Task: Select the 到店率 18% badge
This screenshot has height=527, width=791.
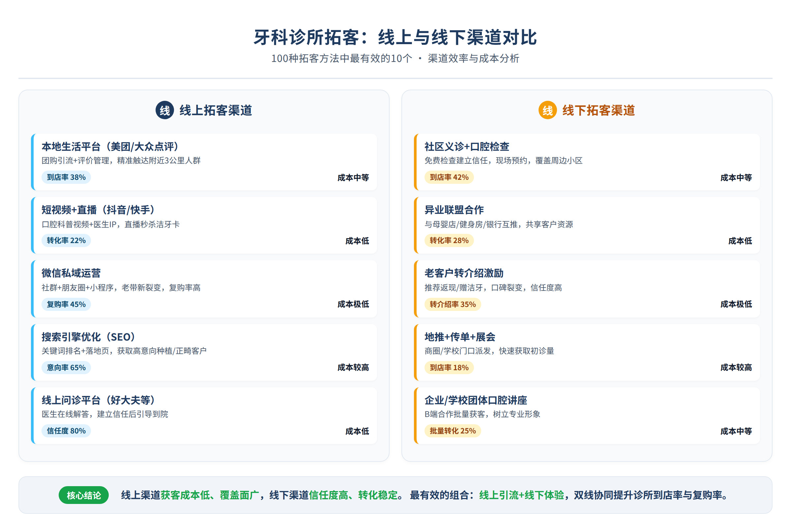Action: coord(449,367)
